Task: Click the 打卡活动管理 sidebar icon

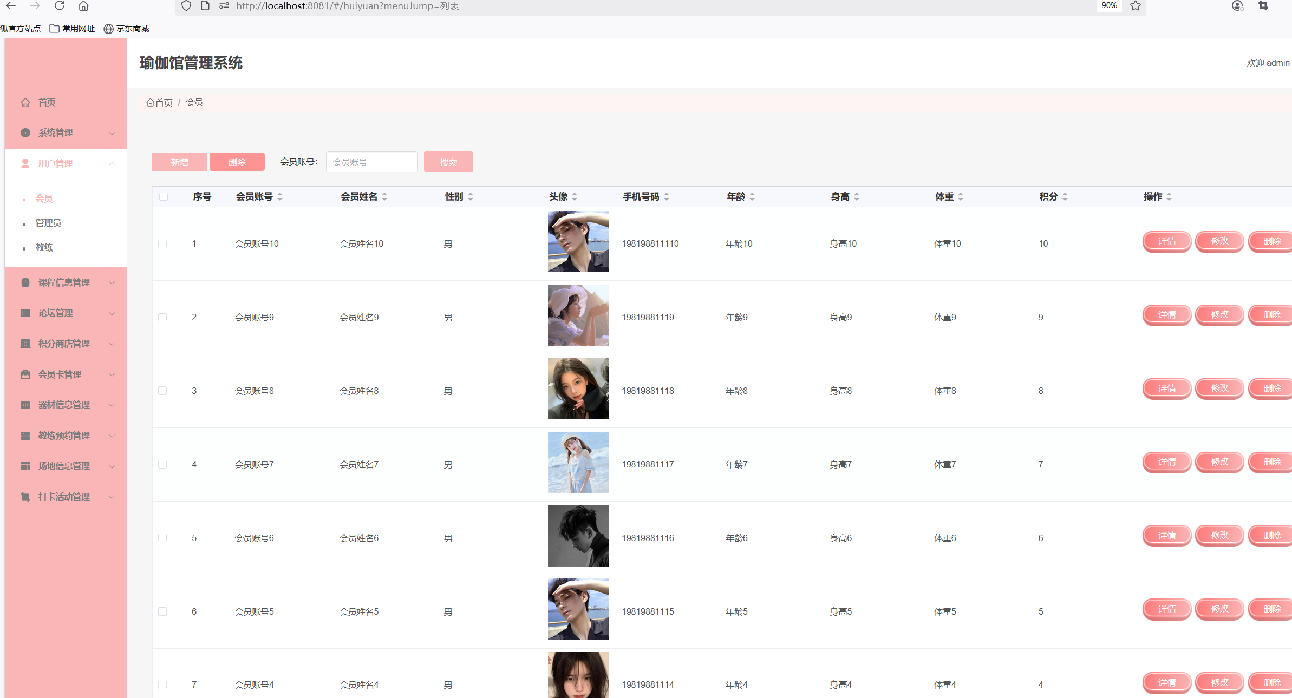Action: coord(25,497)
